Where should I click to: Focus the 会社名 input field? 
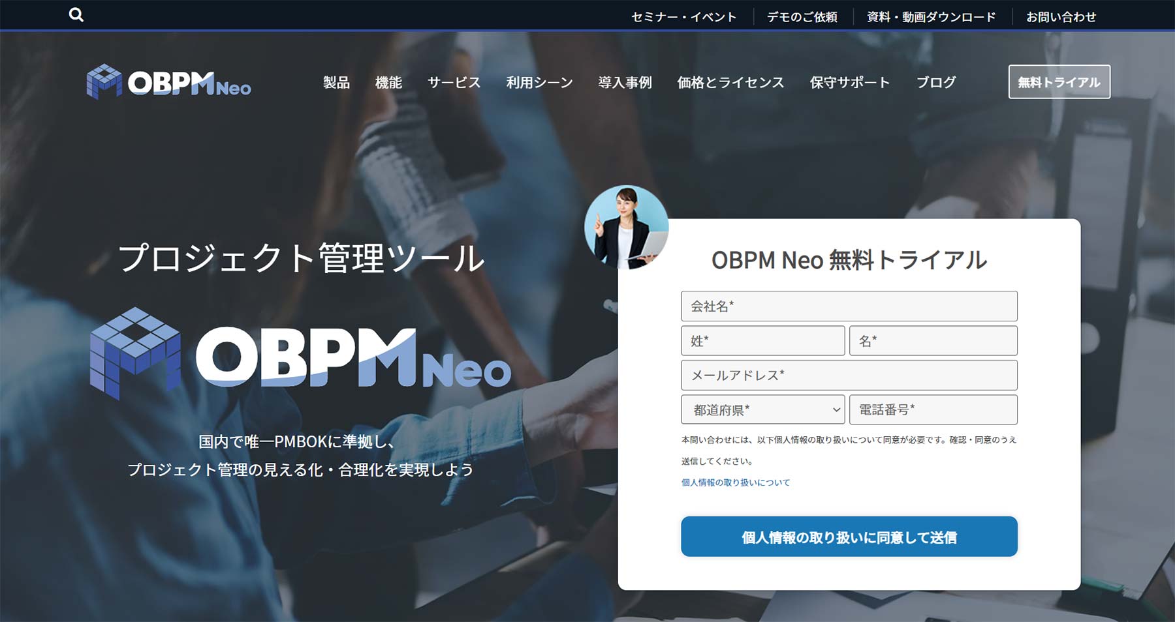coord(849,306)
